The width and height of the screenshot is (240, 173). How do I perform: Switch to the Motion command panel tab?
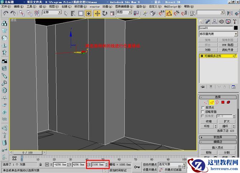coord(221,22)
